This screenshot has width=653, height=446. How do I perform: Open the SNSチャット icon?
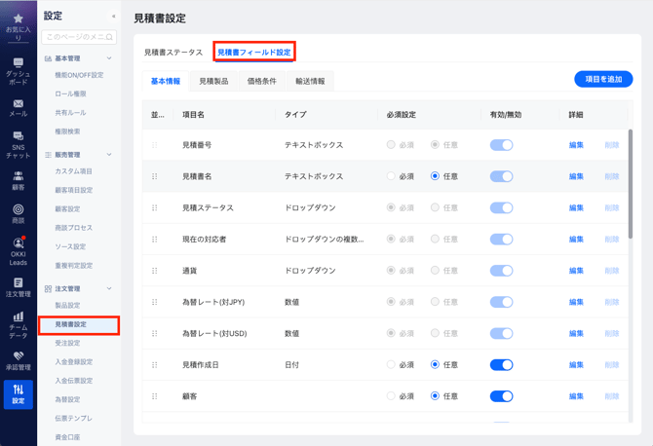[x=18, y=135]
